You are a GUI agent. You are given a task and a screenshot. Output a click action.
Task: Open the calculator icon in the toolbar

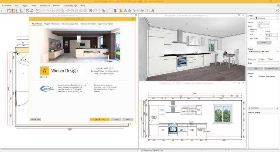(115, 11)
